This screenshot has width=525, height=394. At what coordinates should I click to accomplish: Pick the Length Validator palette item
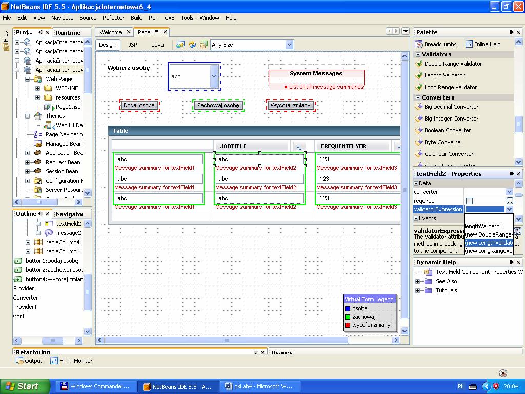tap(440, 75)
